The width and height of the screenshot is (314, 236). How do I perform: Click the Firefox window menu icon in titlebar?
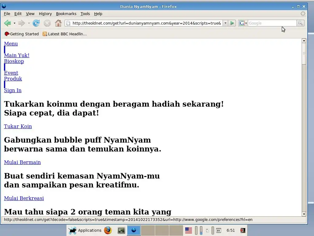[4, 6]
